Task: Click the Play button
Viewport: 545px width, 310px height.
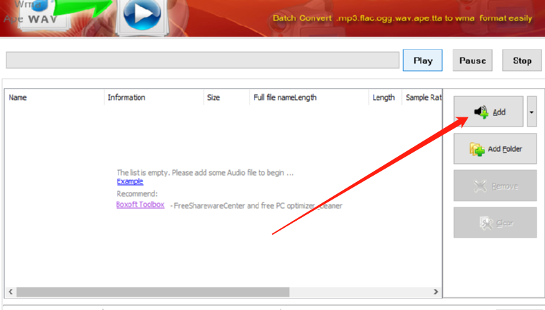Action: (x=422, y=60)
